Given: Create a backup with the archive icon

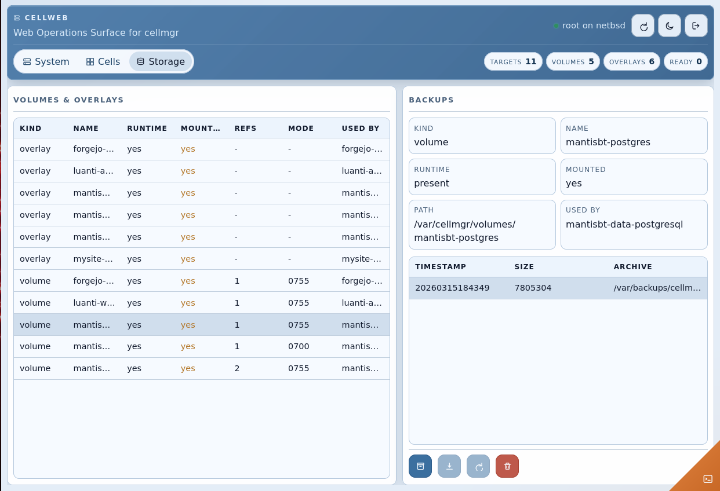Looking at the screenshot, I should 420,466.
